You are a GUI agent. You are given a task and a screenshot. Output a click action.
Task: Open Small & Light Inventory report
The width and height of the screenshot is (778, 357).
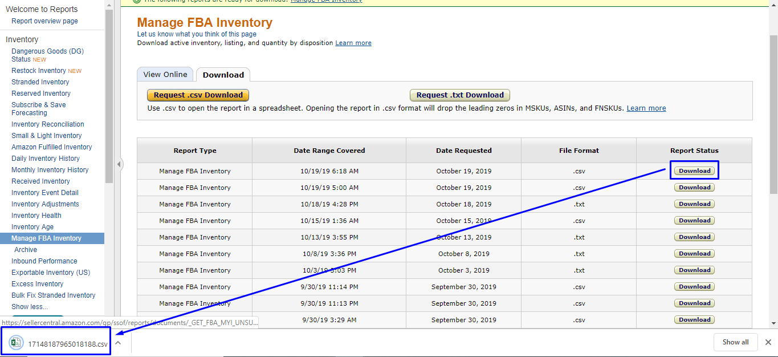(x=47, y=136)
